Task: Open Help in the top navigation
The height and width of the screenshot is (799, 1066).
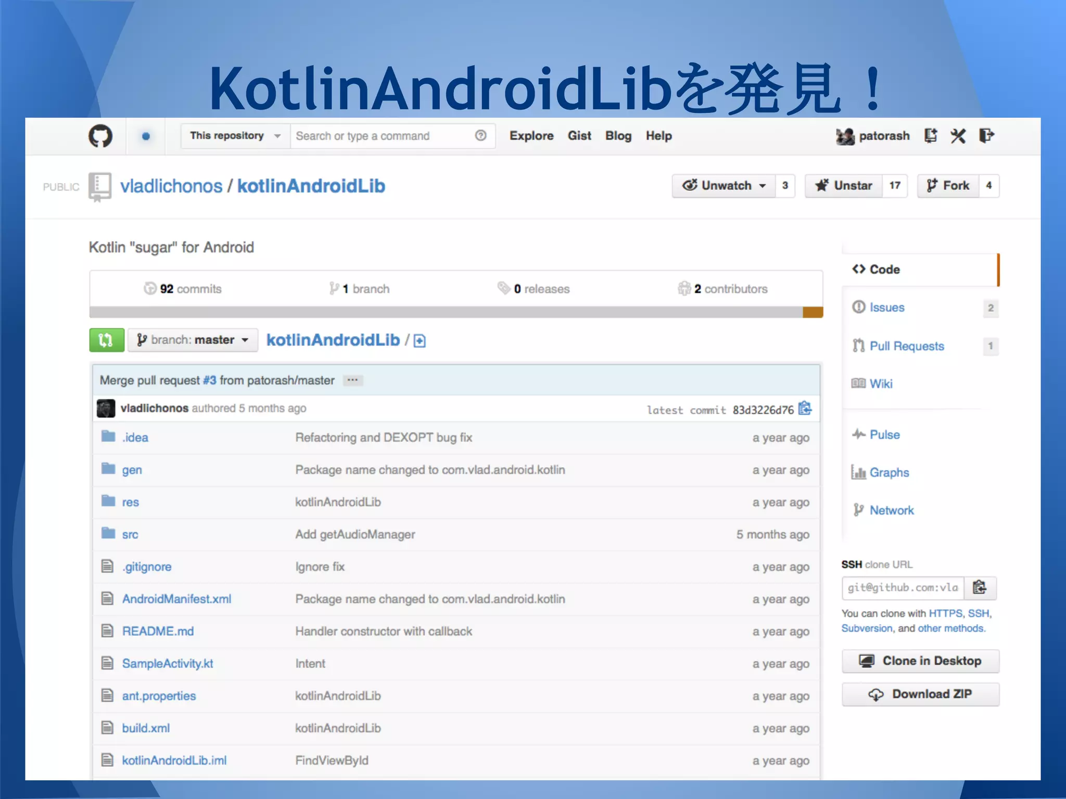Action: [659, 136]
